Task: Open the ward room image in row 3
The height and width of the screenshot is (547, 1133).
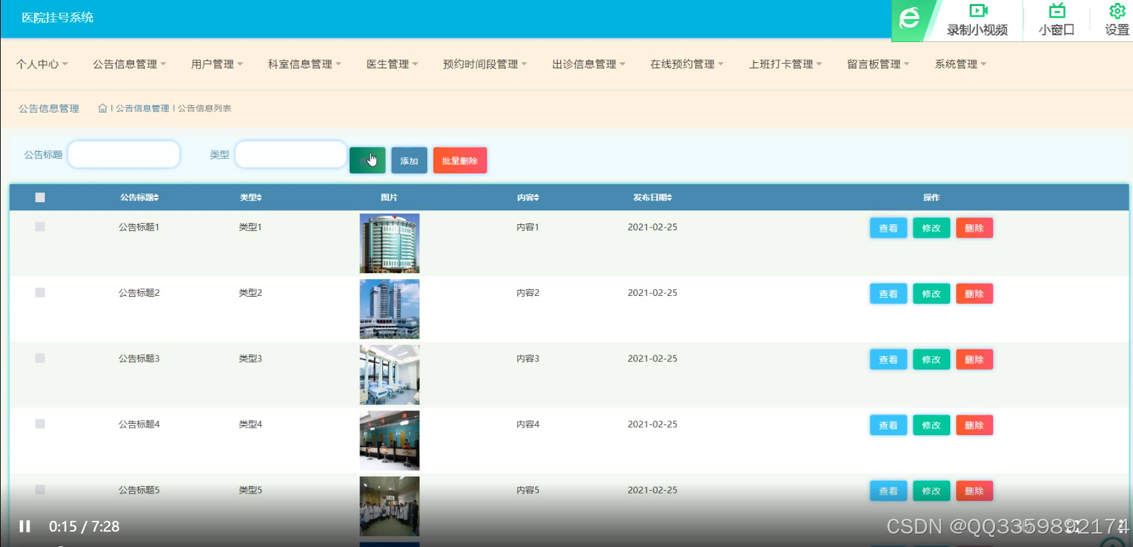Action: [390, 374]
